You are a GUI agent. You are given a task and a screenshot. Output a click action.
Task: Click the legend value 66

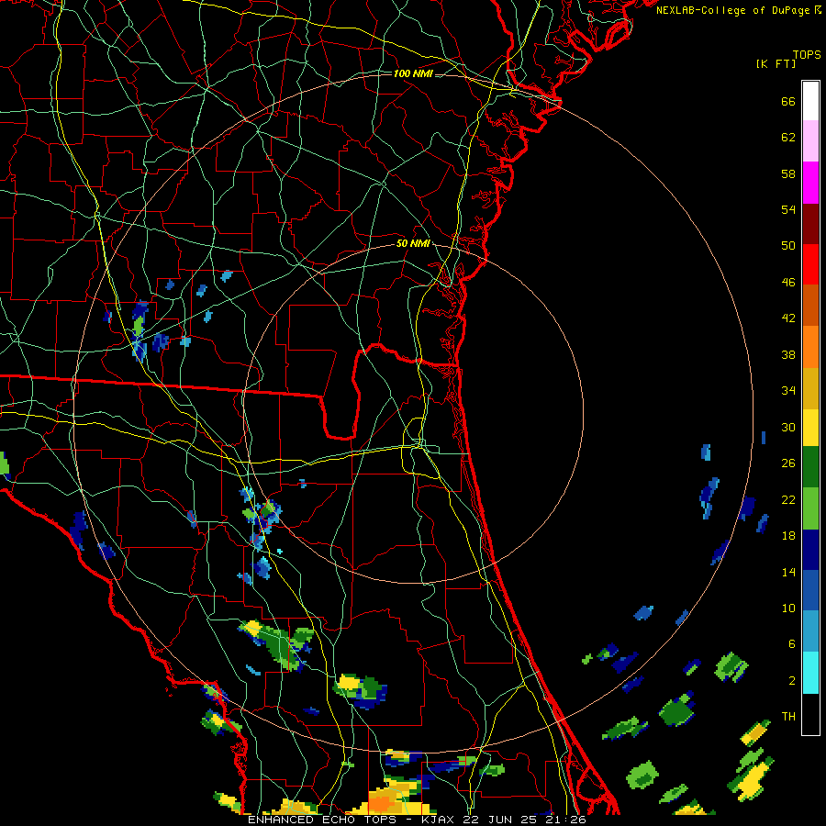(788, 101)
